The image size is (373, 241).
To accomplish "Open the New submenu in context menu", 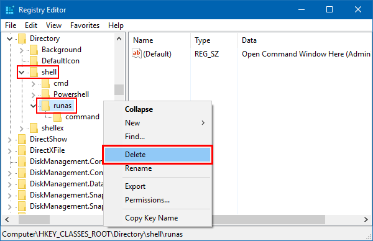I will coord(157,123).
